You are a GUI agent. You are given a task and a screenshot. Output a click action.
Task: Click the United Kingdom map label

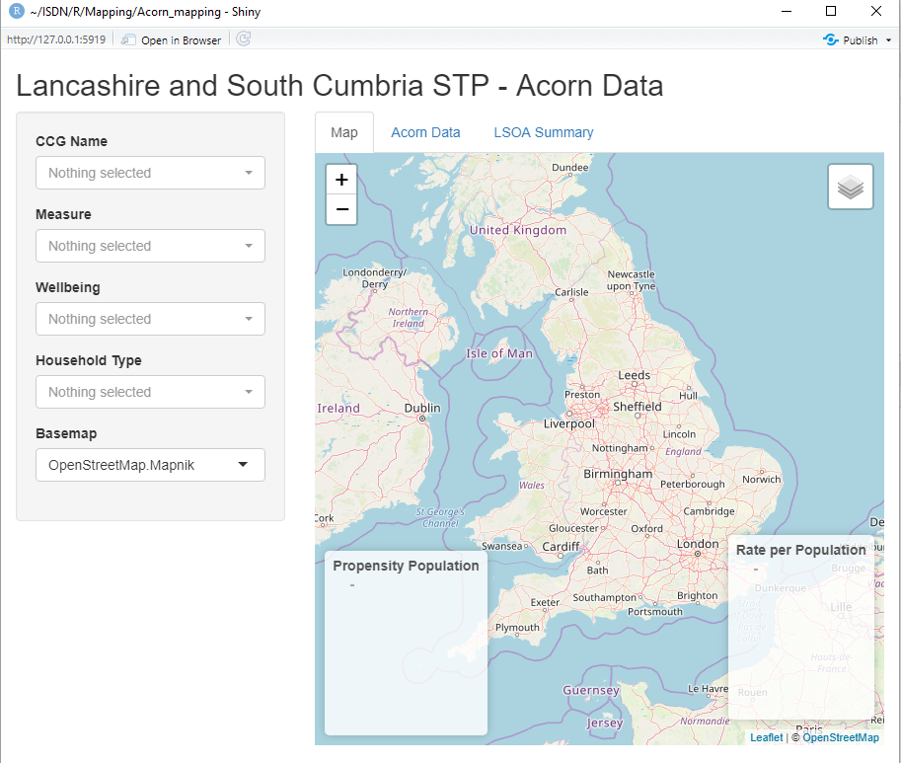point(518,230)
